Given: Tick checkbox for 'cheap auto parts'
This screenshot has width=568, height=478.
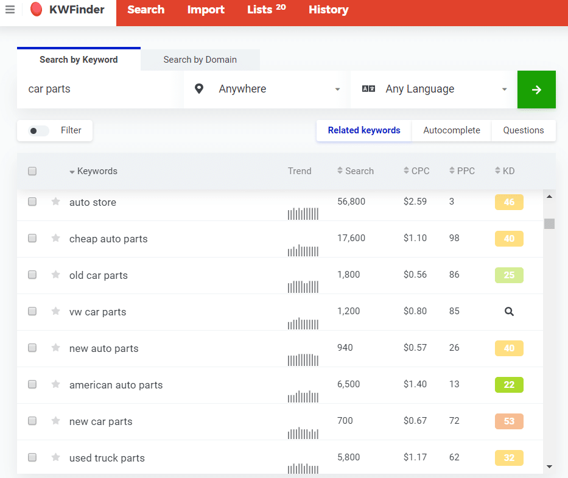Looking at the screenshot, I should (x=32, y=238).
